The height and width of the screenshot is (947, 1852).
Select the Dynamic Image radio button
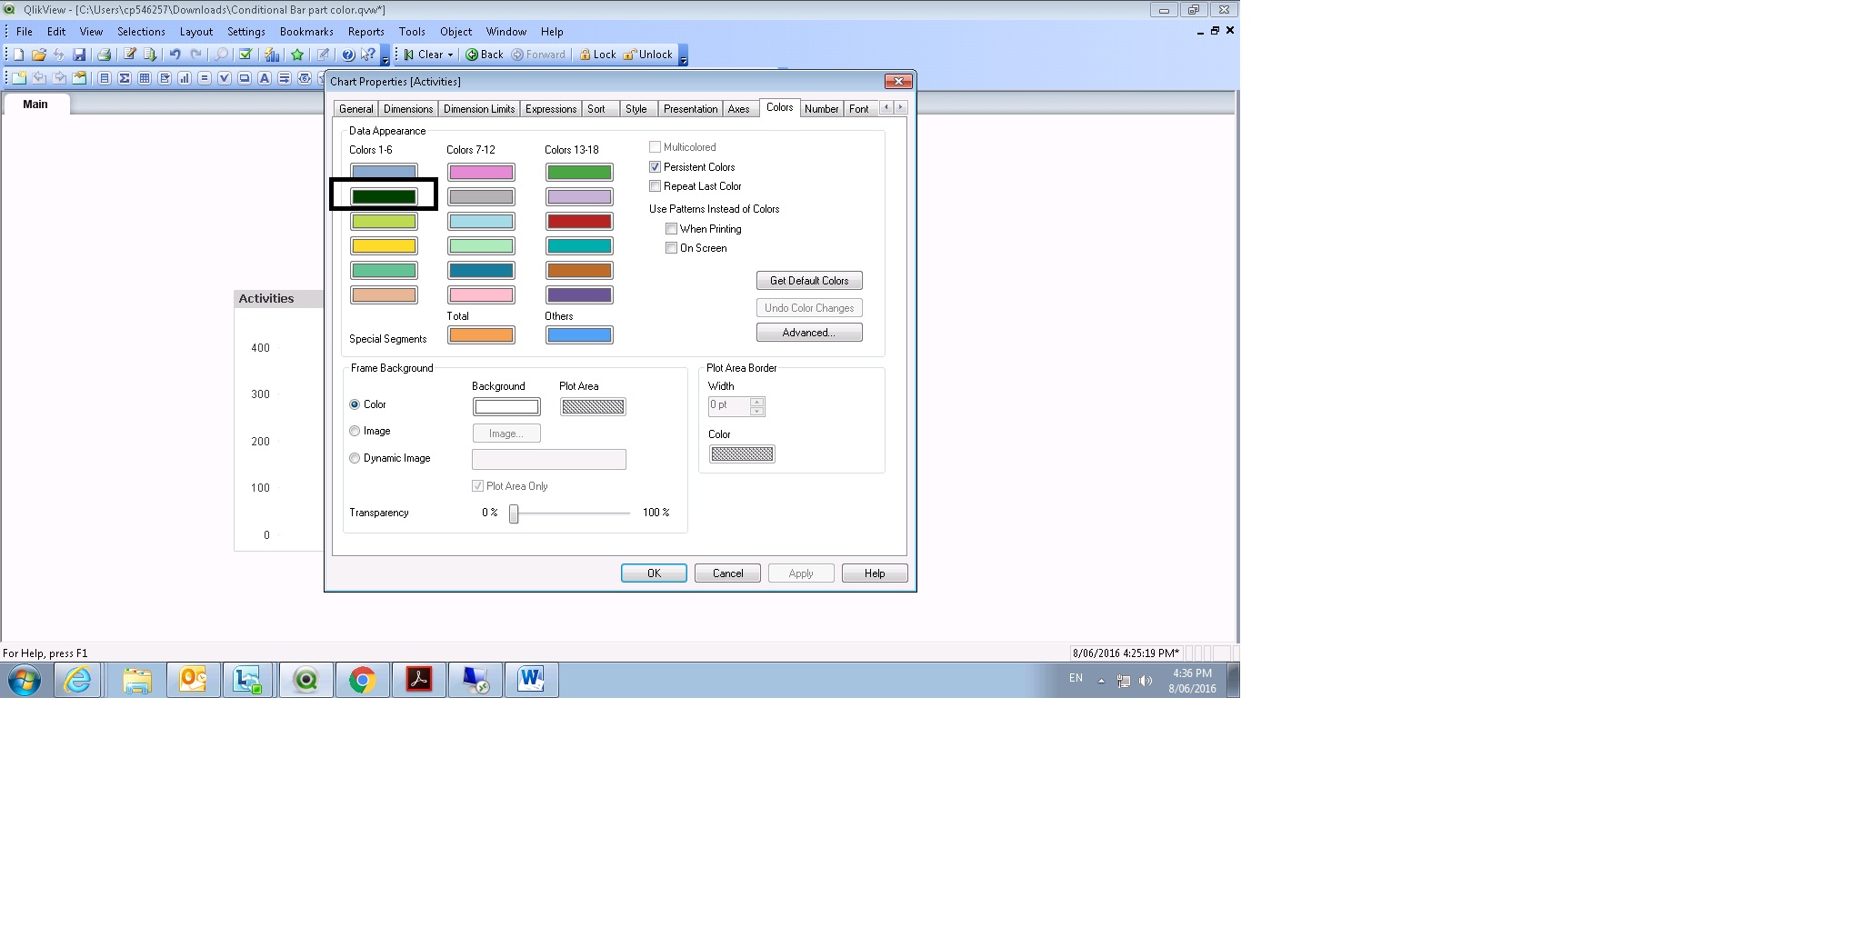[x=355, y=458]
